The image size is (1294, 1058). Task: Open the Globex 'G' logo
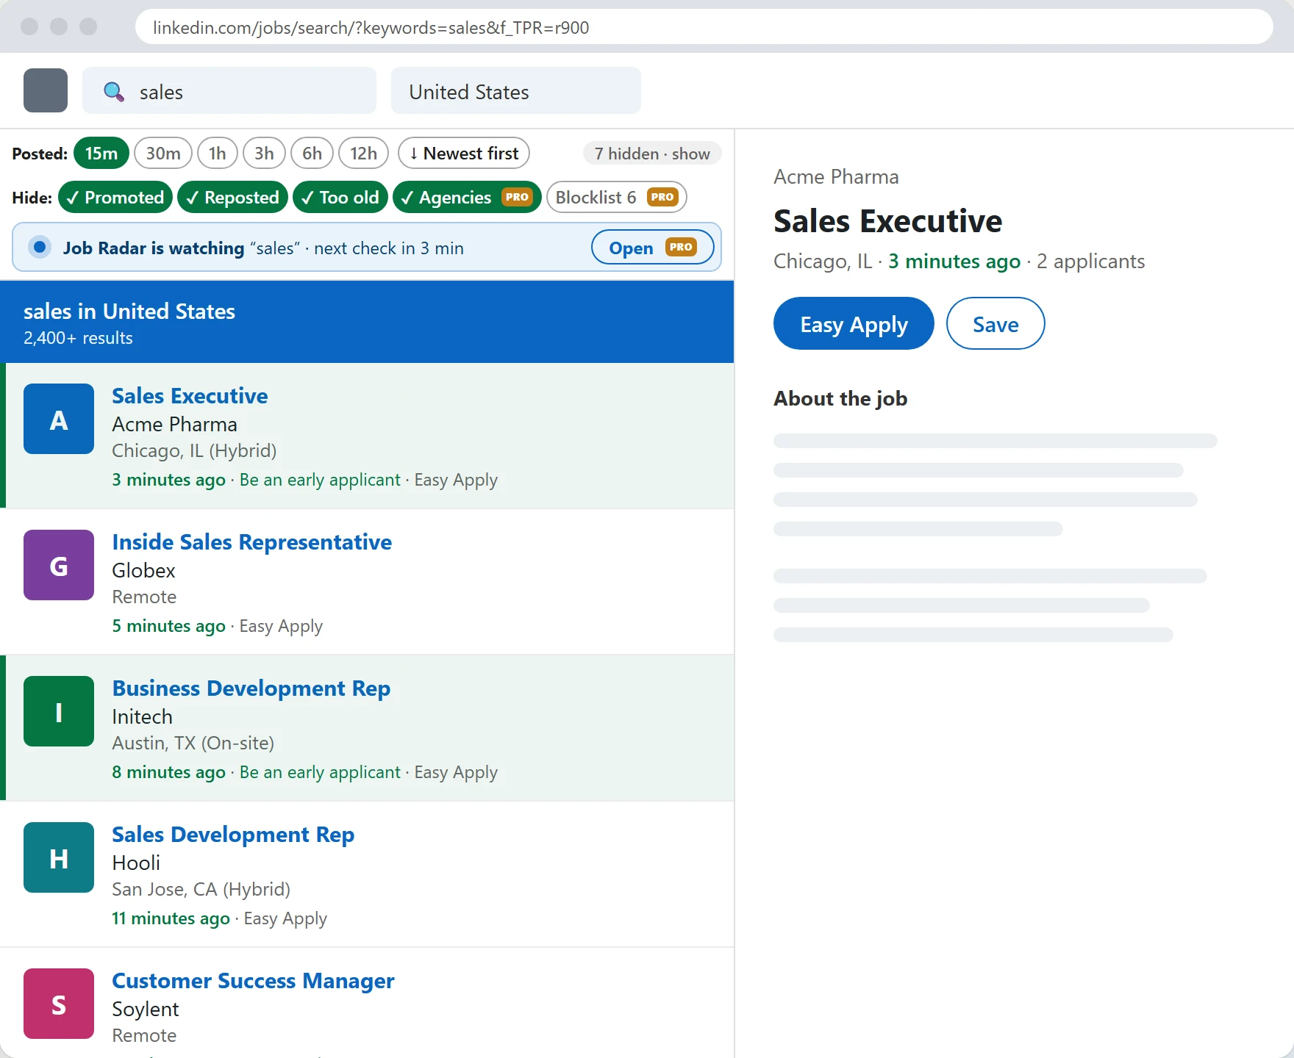tap(59, 565)
